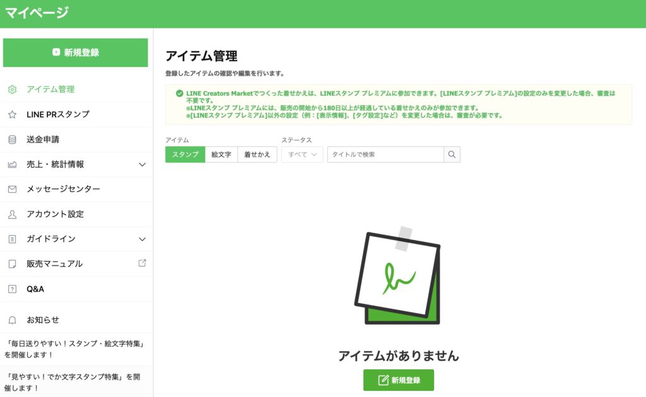The image size is (646, 397).
Task: Click the gear icon beside アイテム管理
Action: pos(13,89)
